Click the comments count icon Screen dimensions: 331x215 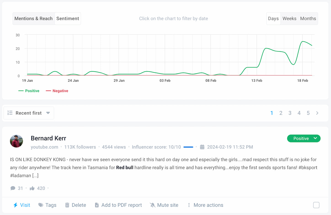(x=13, y=188)
